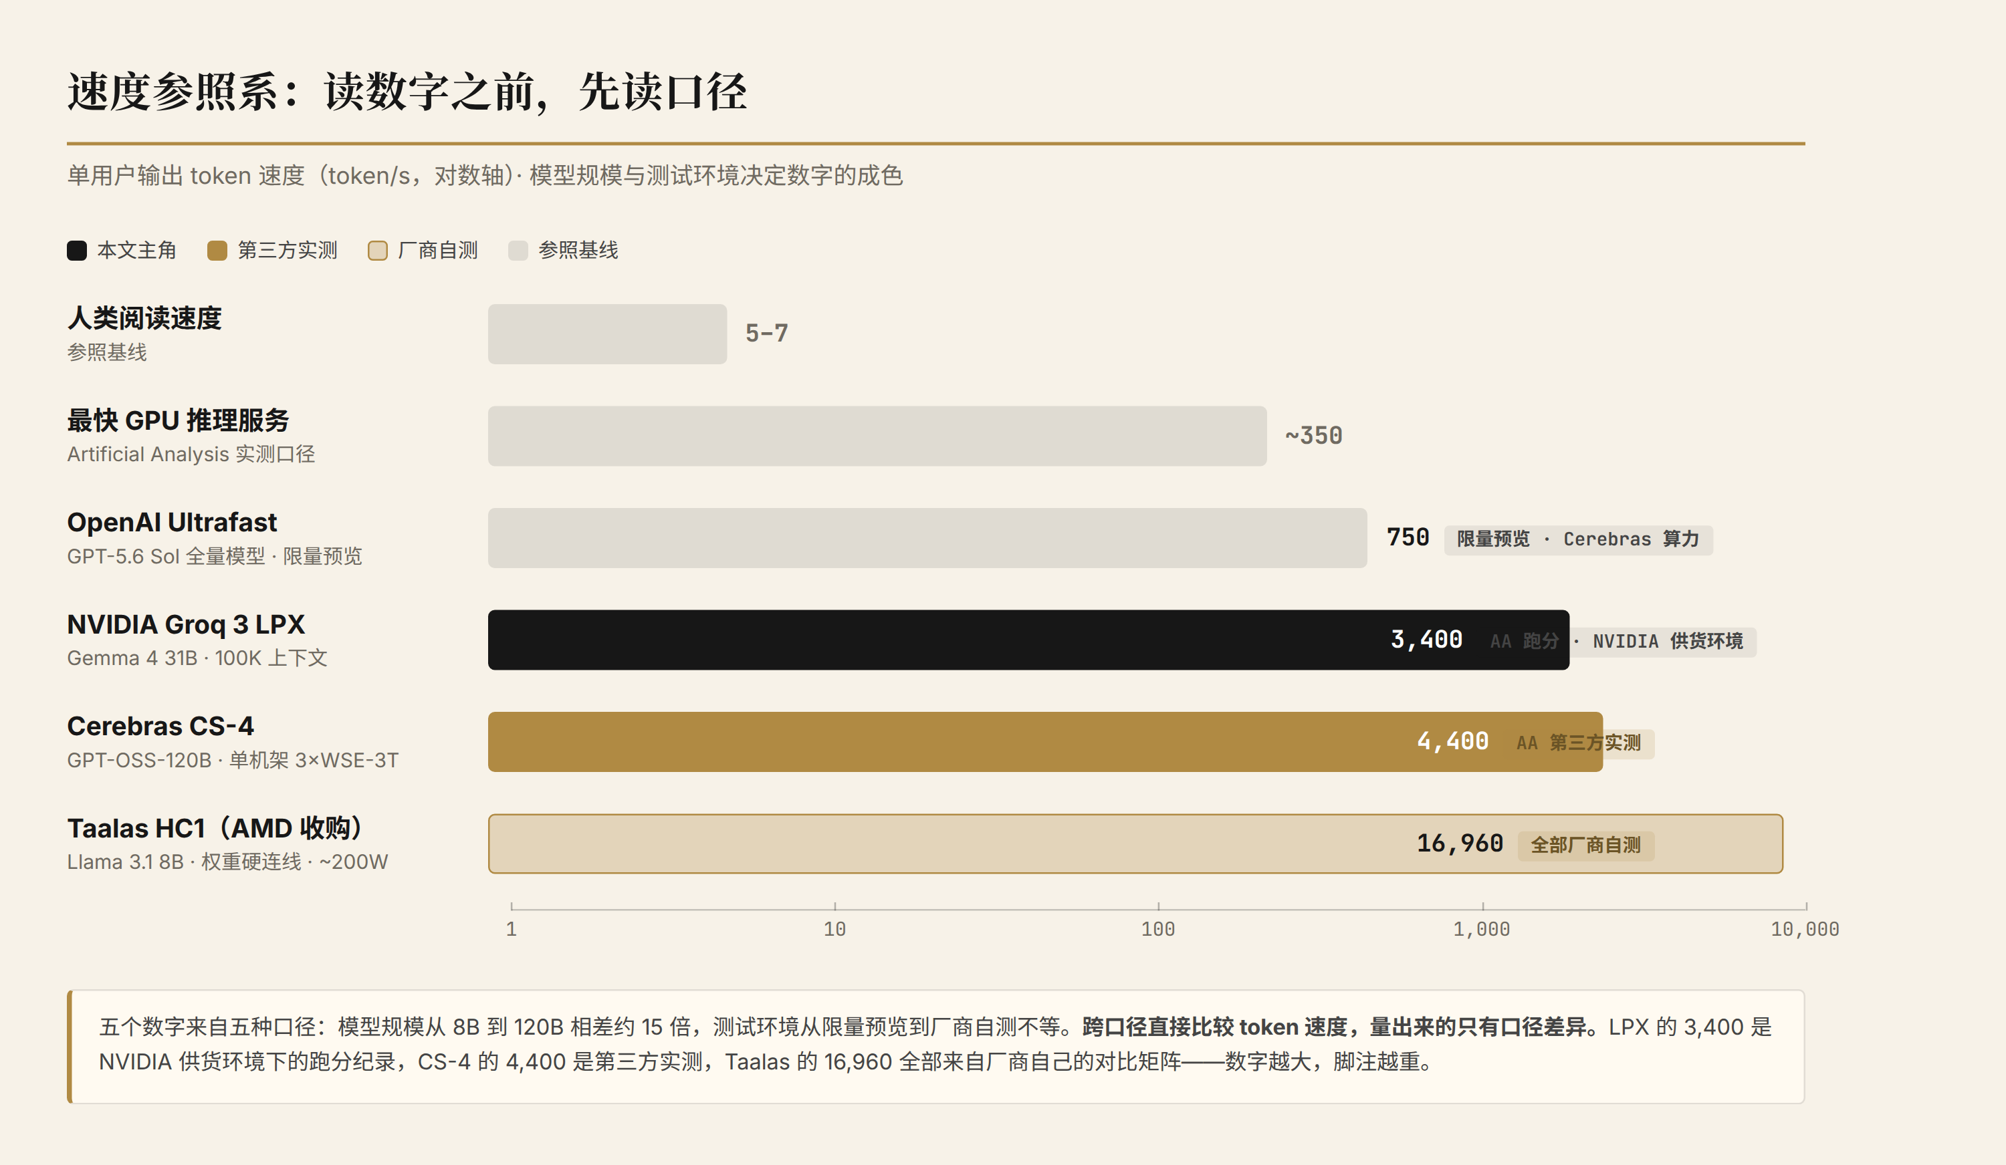Click the value 750
2006x1165 pixels.
point(1408,537)
